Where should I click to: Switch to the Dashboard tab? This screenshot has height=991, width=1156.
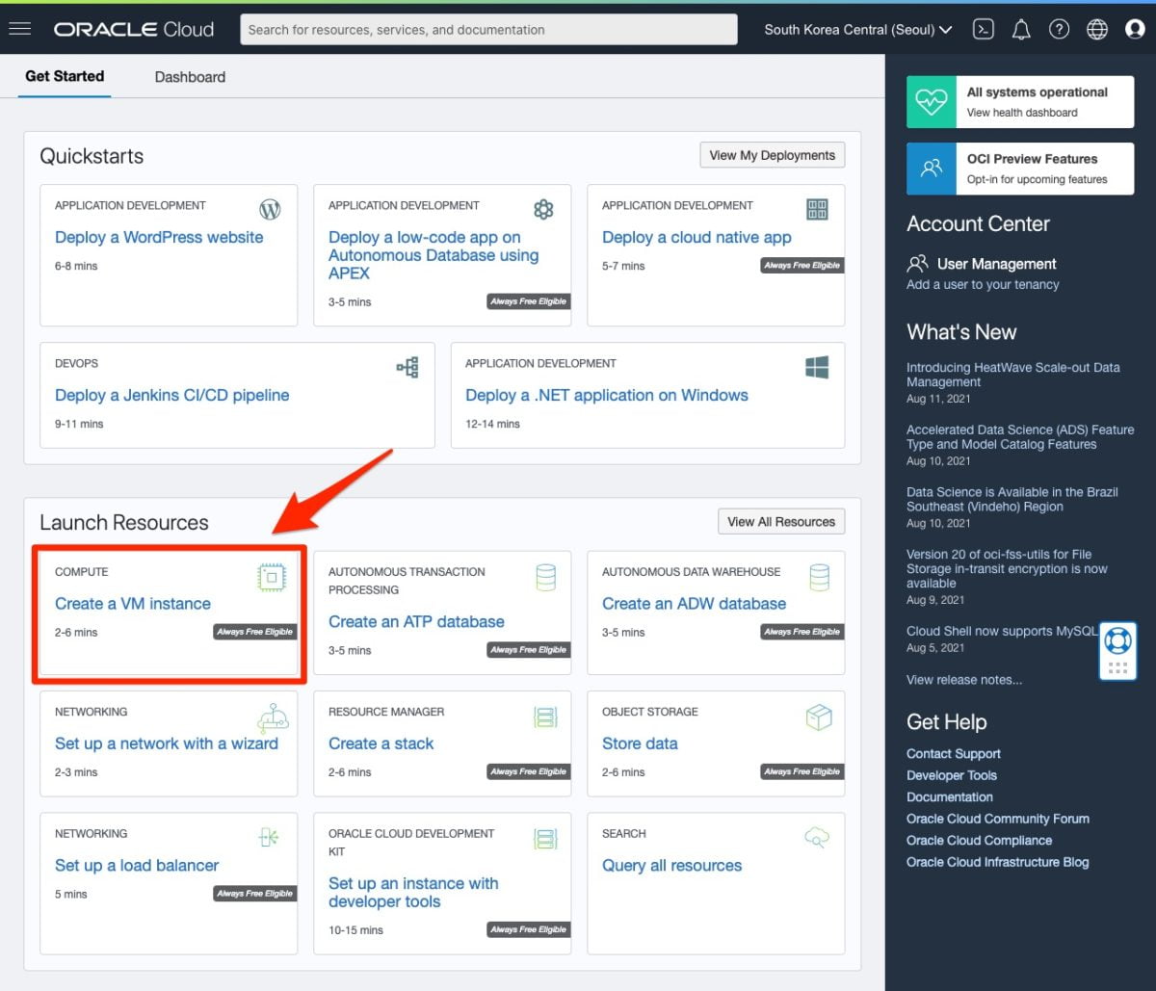[x=189, y=76]
